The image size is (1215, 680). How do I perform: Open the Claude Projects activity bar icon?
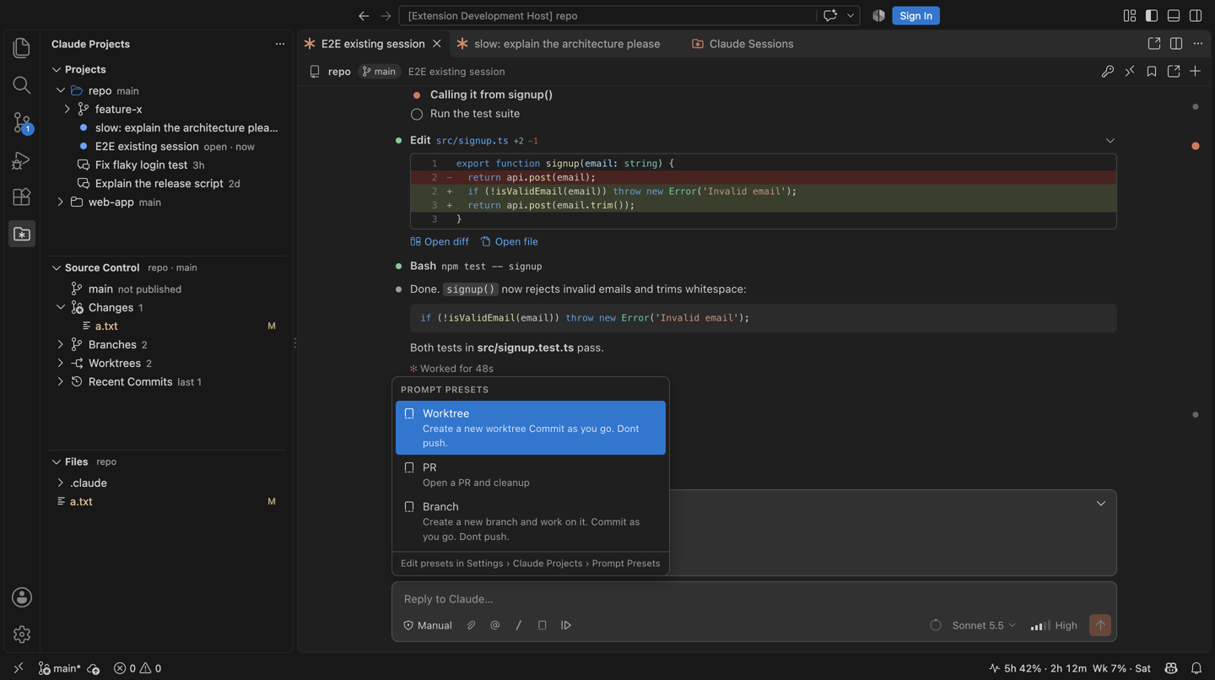tap(22, 234)
